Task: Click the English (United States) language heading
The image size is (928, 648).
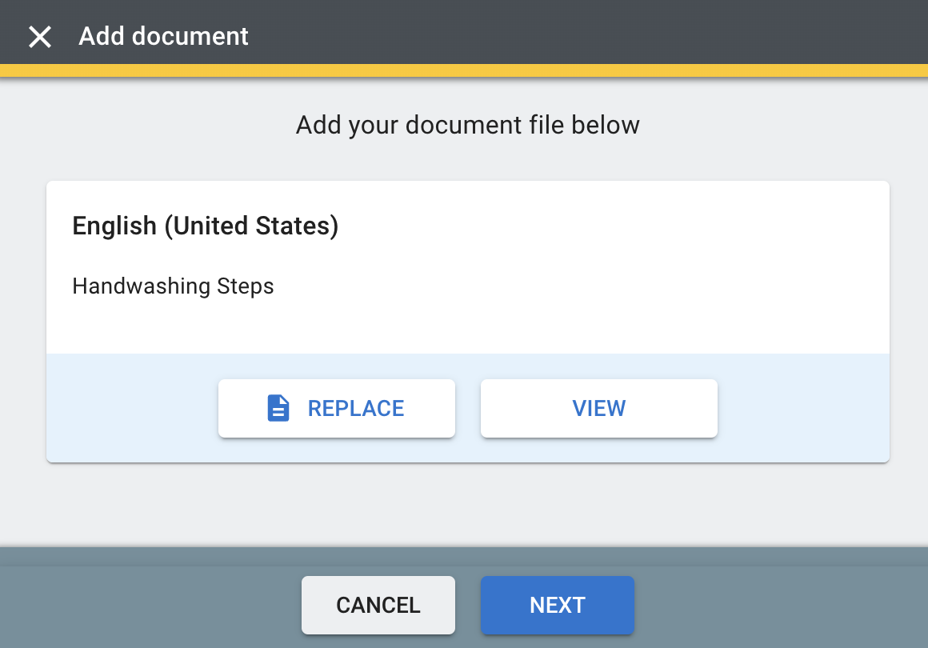Action: point(206,226)
